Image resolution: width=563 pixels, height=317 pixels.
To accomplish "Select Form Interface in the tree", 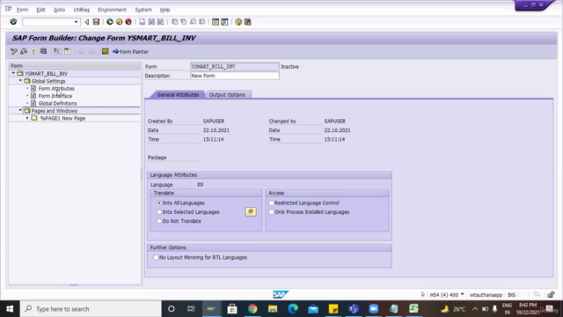I will point(55,96).
